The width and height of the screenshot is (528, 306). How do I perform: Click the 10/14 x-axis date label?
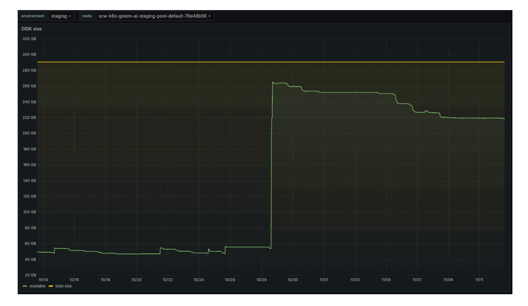43,279
